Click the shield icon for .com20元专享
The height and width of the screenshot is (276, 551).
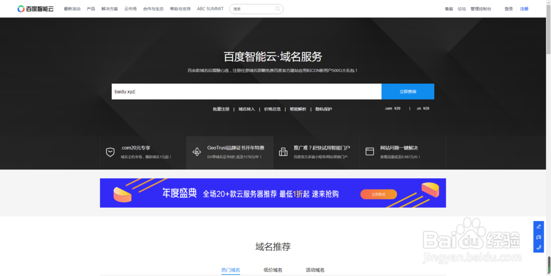coord(110,152)
